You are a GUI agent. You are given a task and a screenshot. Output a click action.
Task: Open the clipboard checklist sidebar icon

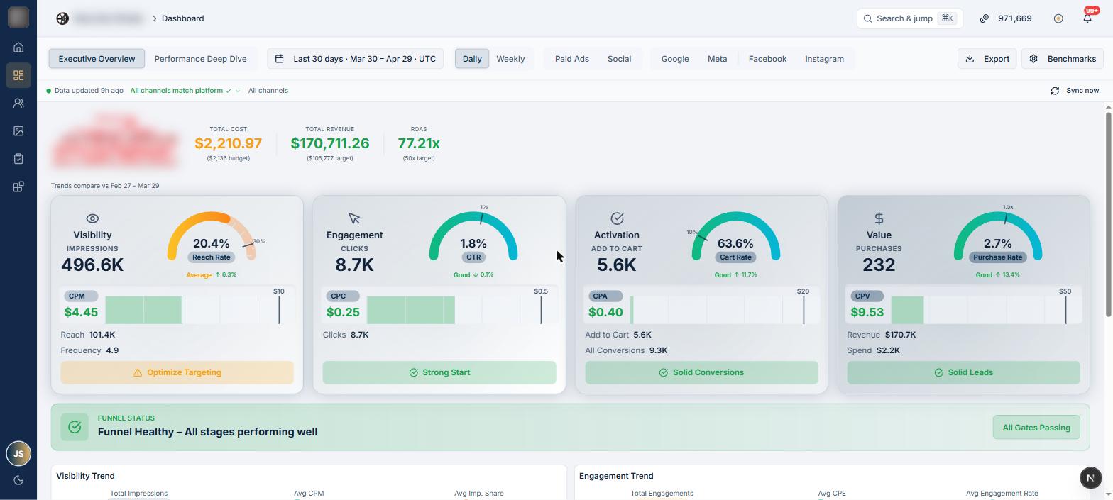coord(18,159)
